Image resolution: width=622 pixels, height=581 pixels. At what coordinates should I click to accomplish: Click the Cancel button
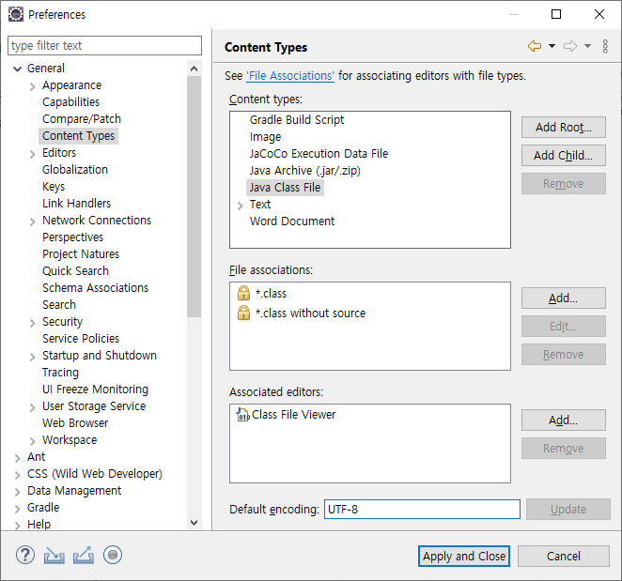564,556
